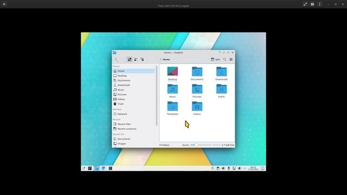This screenshot has width=347, height=195.
Task: Switch Dolphin to Compact view mode
Action: point(136,59)
